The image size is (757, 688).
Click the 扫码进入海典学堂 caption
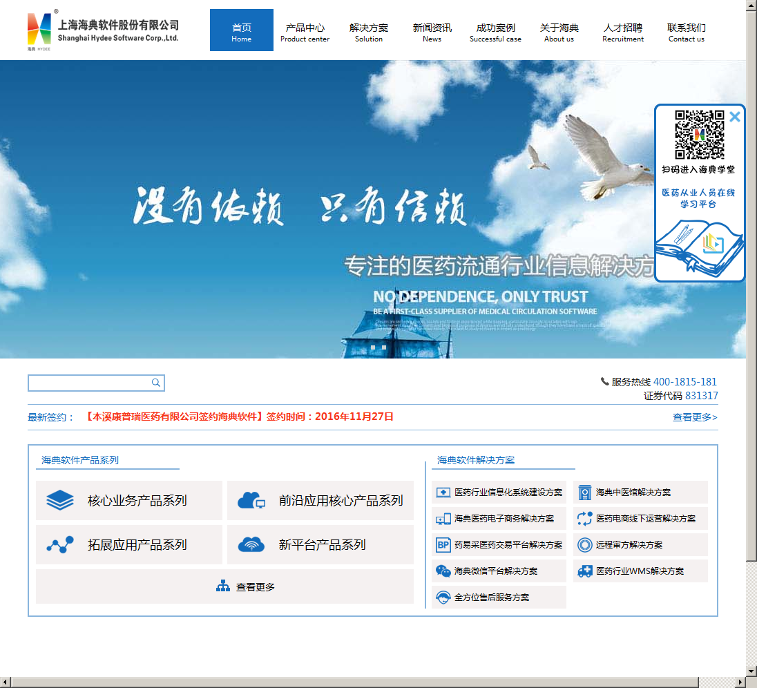(698, 169)
